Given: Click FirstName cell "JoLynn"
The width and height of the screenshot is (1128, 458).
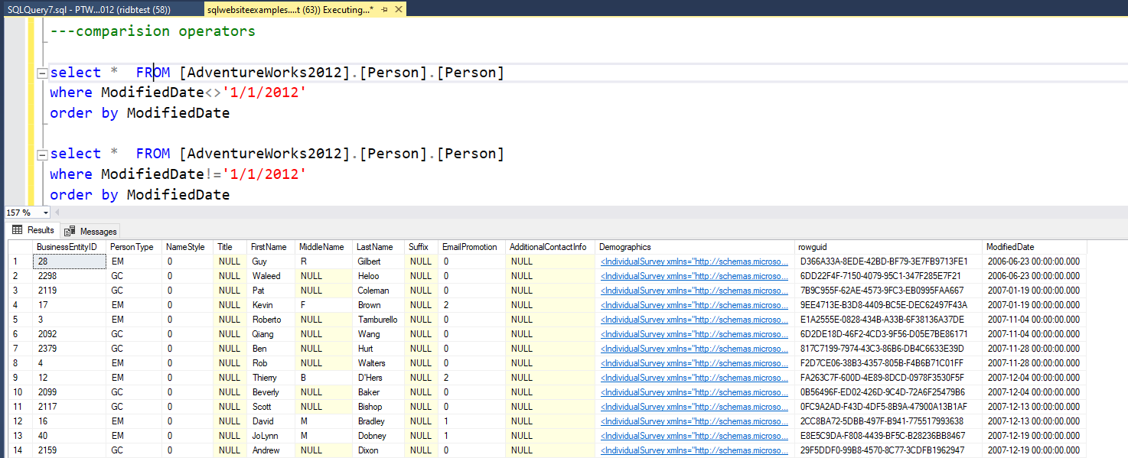Looking at the screenshot, I should coord(271,436).
